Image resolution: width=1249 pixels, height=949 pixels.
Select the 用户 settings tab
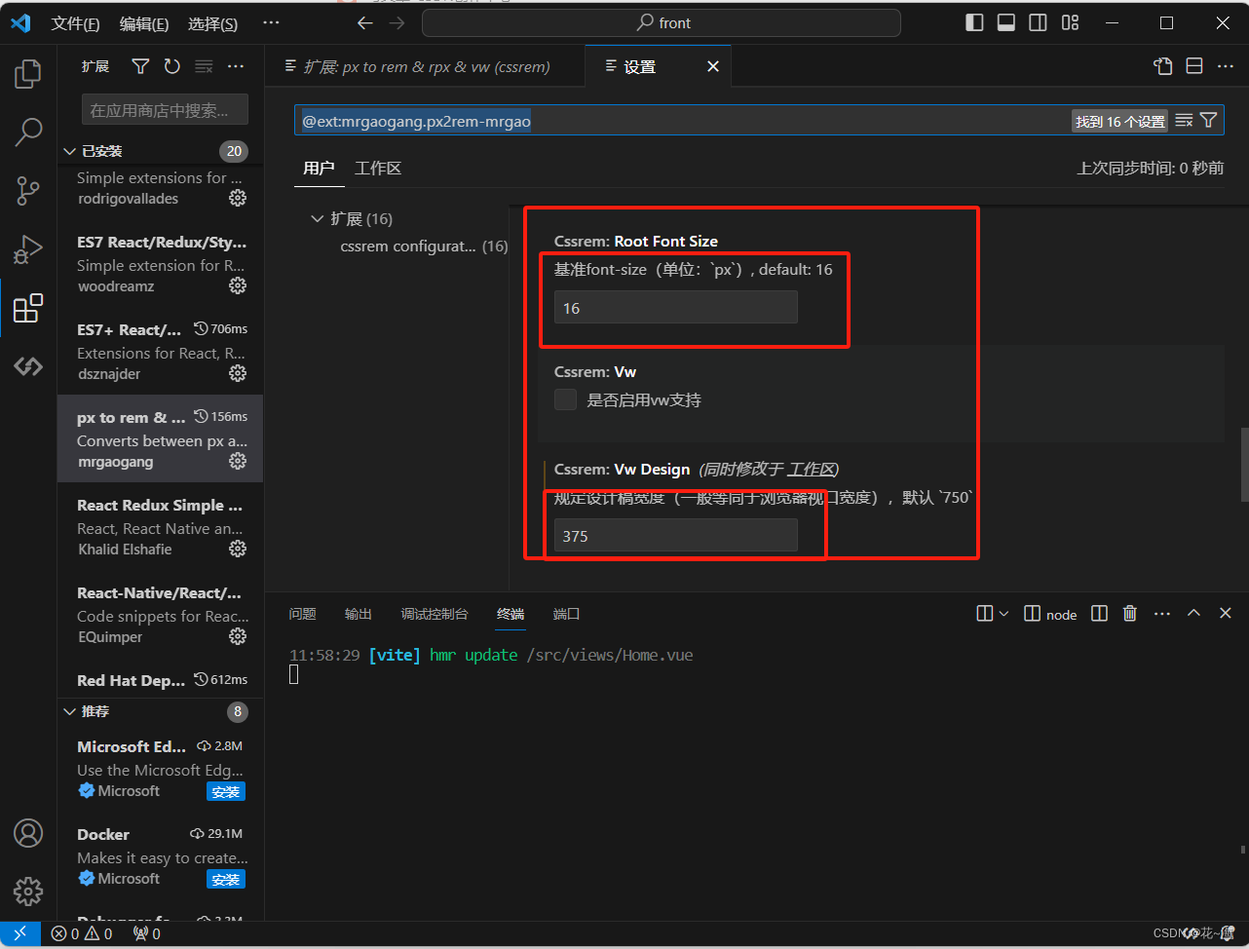coord(319,168)
